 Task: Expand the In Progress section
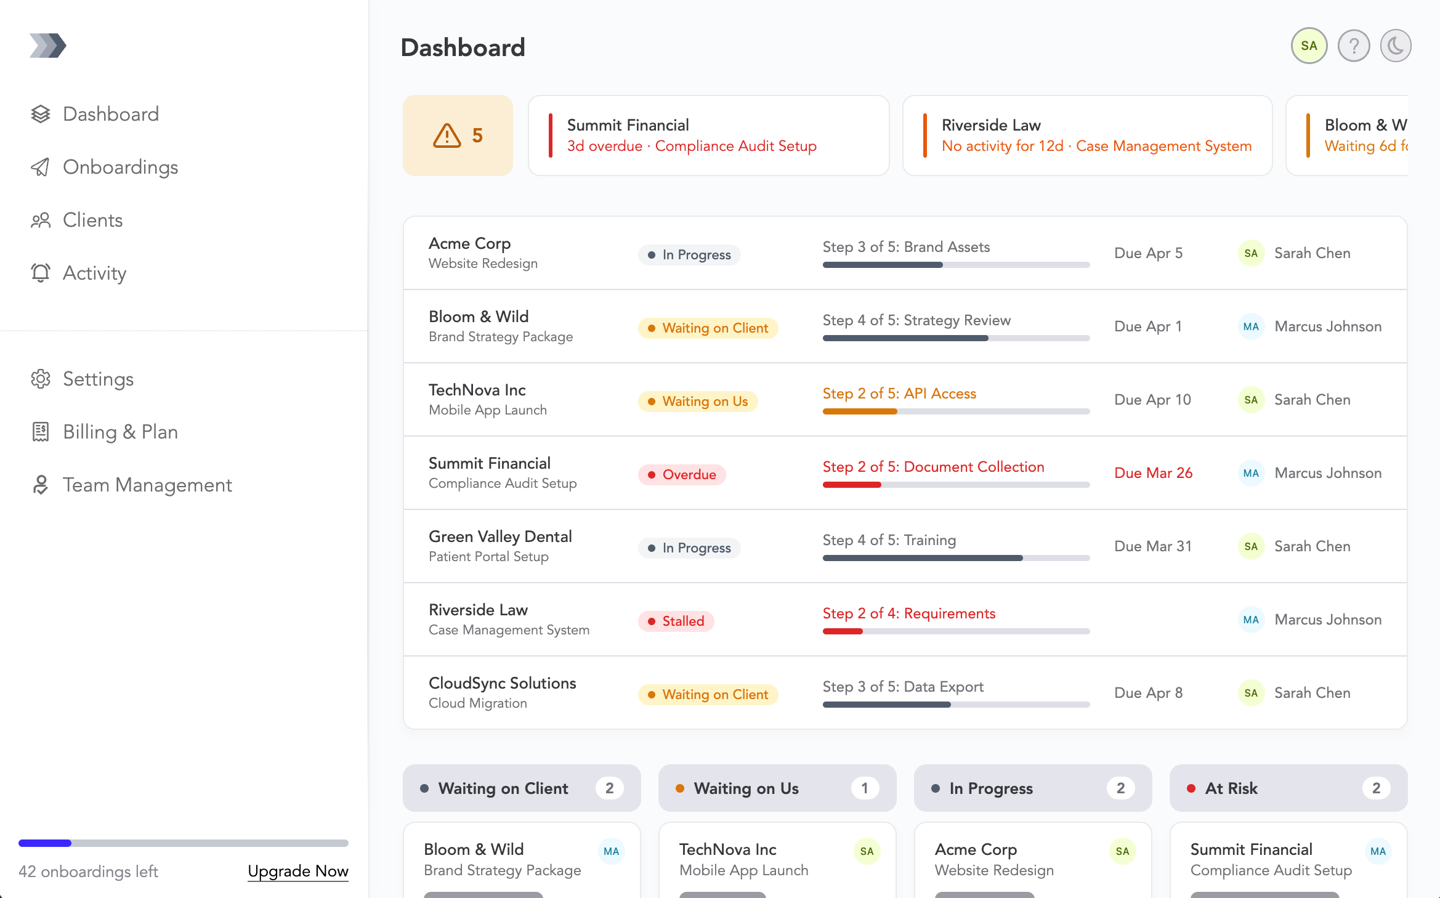coord(1032,788)
